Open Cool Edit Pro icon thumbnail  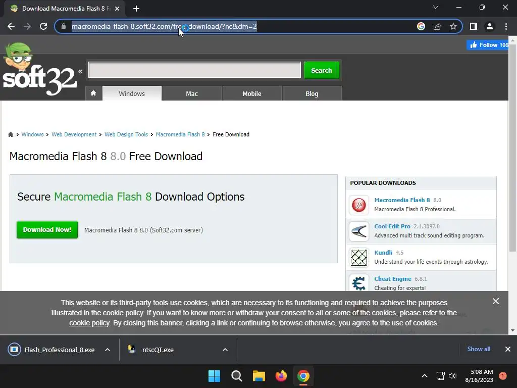tap(359, 231)
